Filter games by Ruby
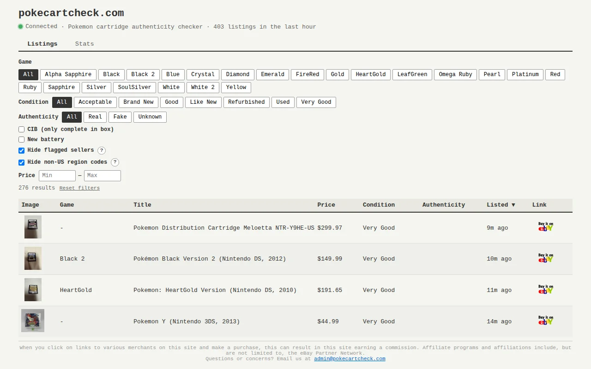This screenshot has width=591, height=369. (x=30, y=88)
